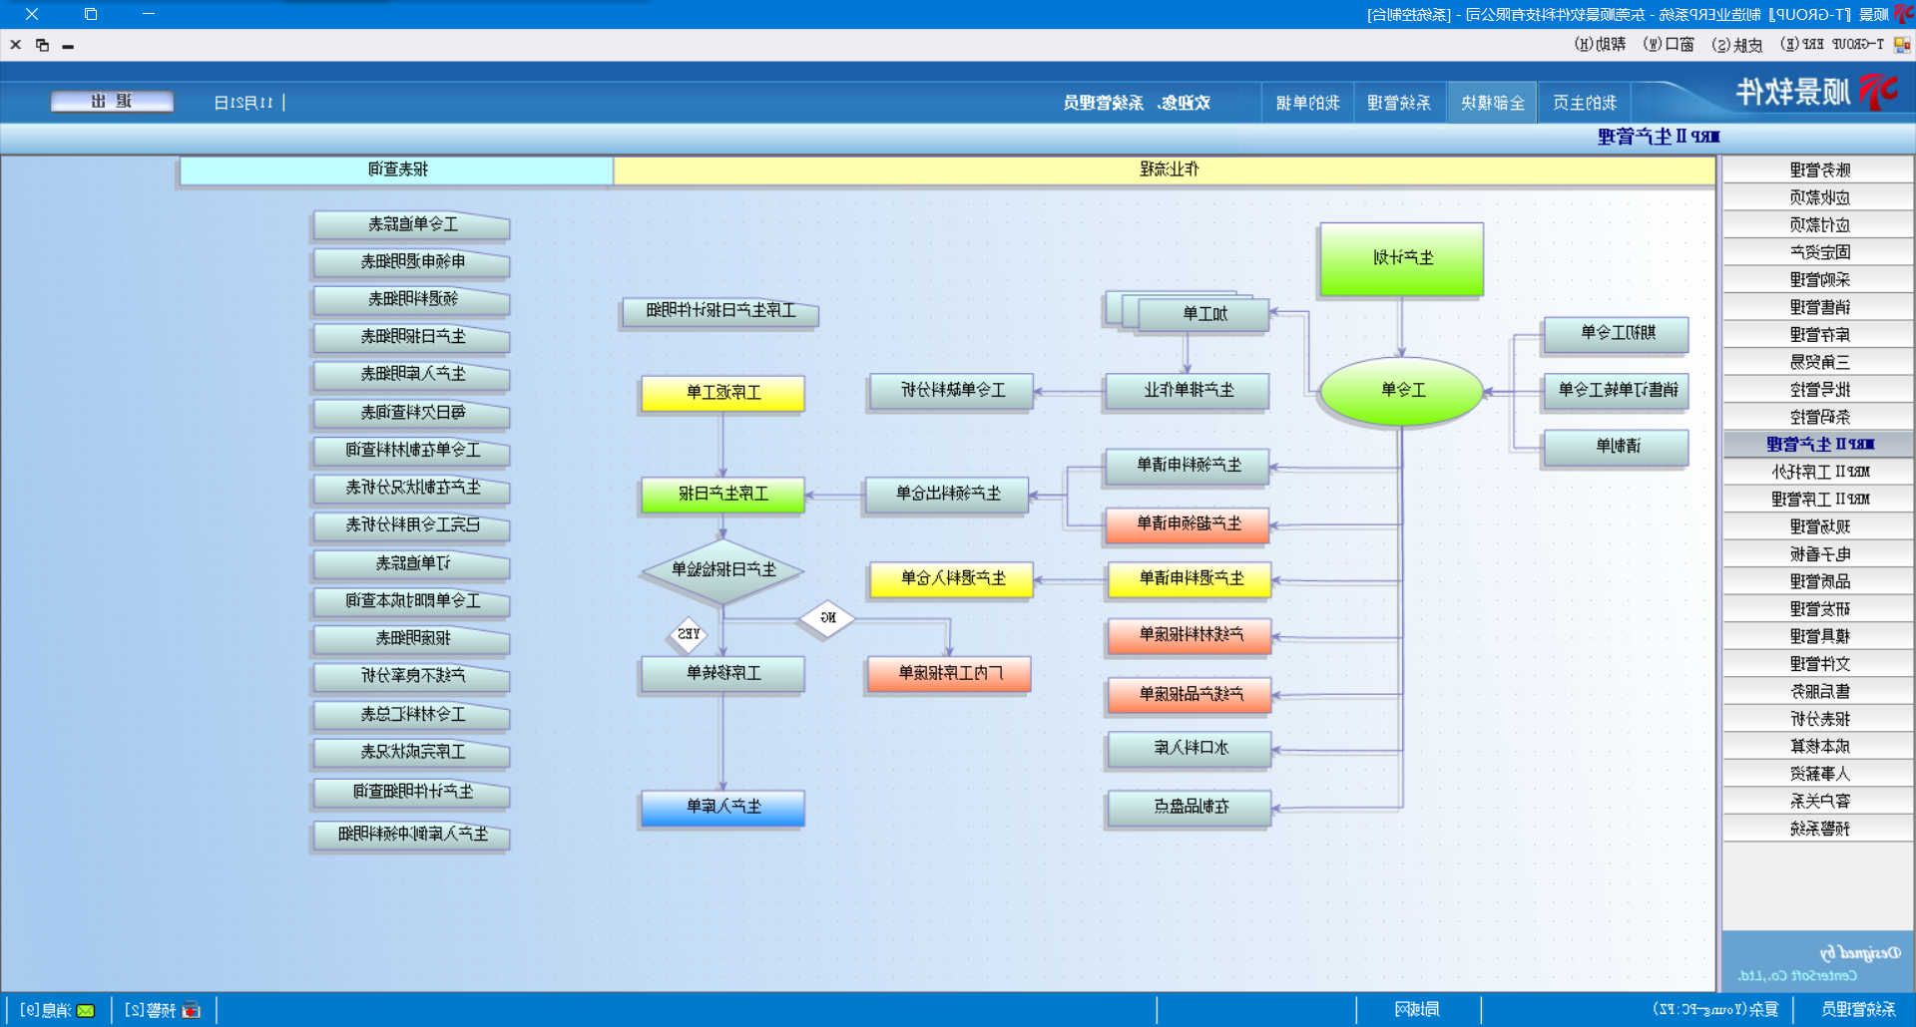The height and width of the screenshot is (1027, 1916).
Task: Open the 帮助(H) menu
Action: click(x=1600, y=45)
